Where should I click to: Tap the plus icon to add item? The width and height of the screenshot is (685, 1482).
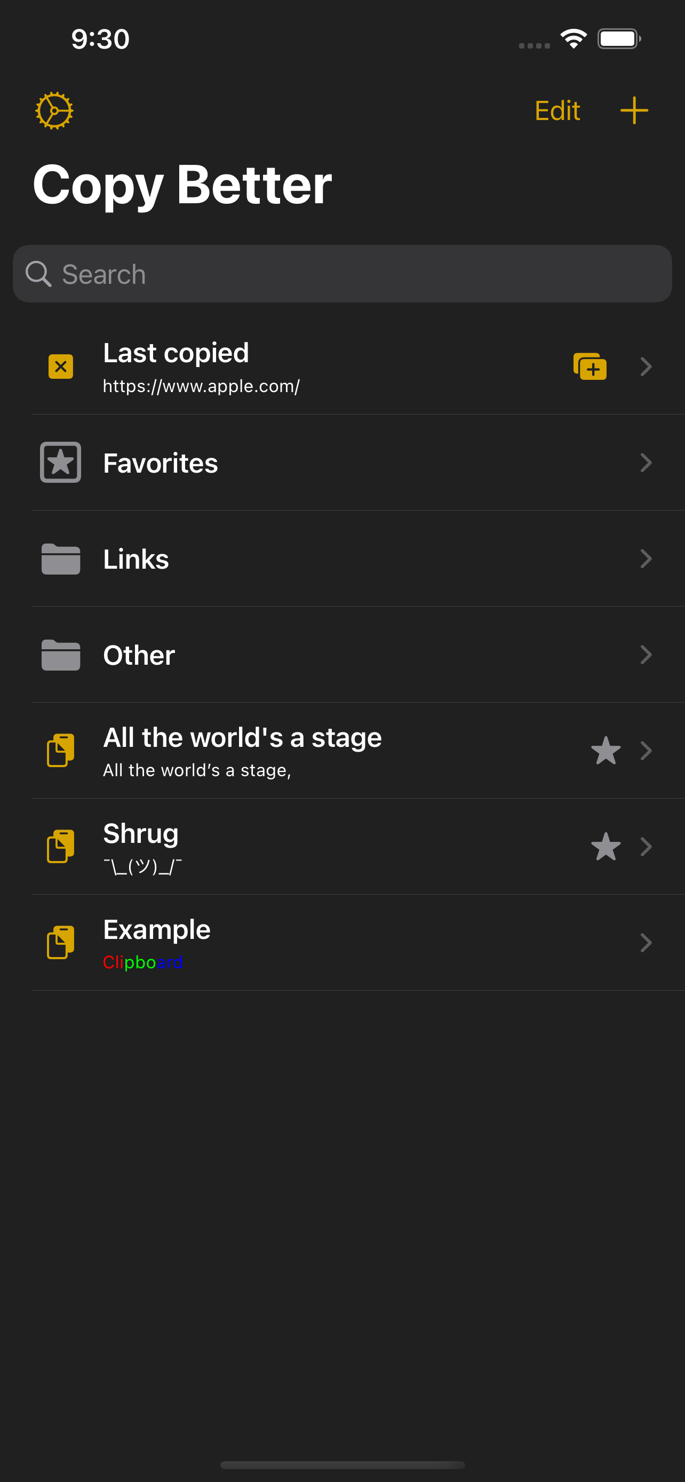(x=634, y=110)
